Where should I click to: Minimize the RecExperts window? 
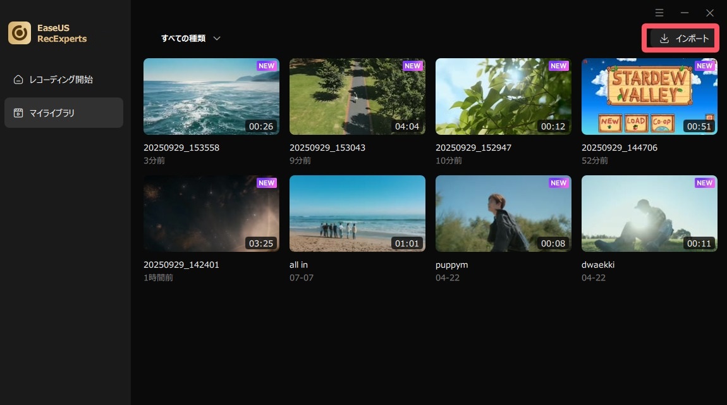coord(685,13)
